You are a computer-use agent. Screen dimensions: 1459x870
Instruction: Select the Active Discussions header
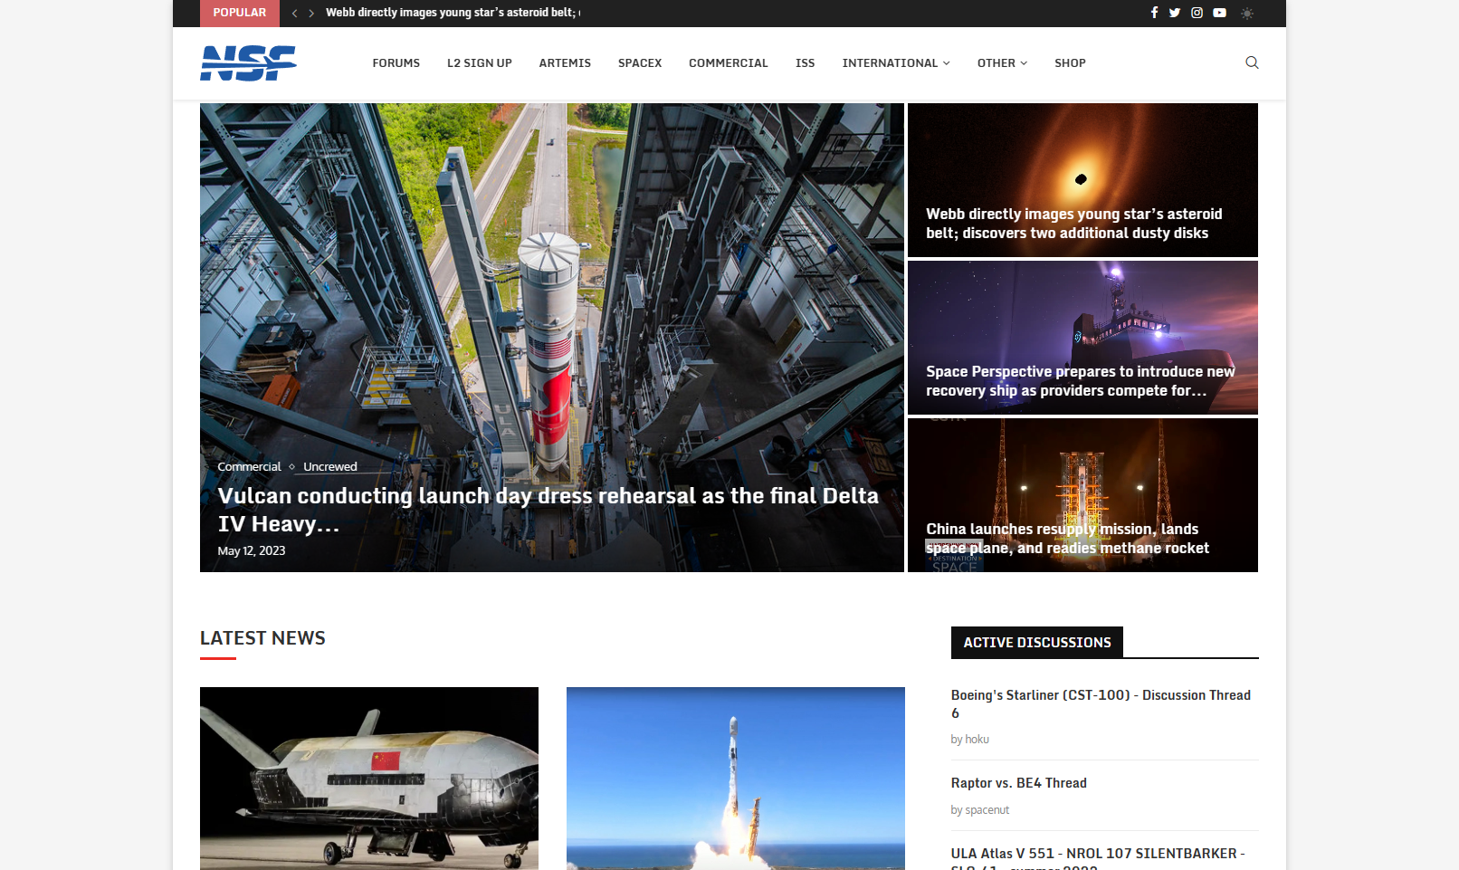tap(1037, 643)
